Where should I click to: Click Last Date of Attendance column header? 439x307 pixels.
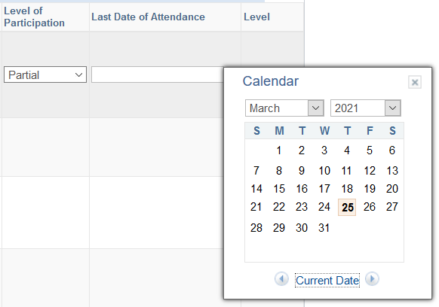point(148,17)
